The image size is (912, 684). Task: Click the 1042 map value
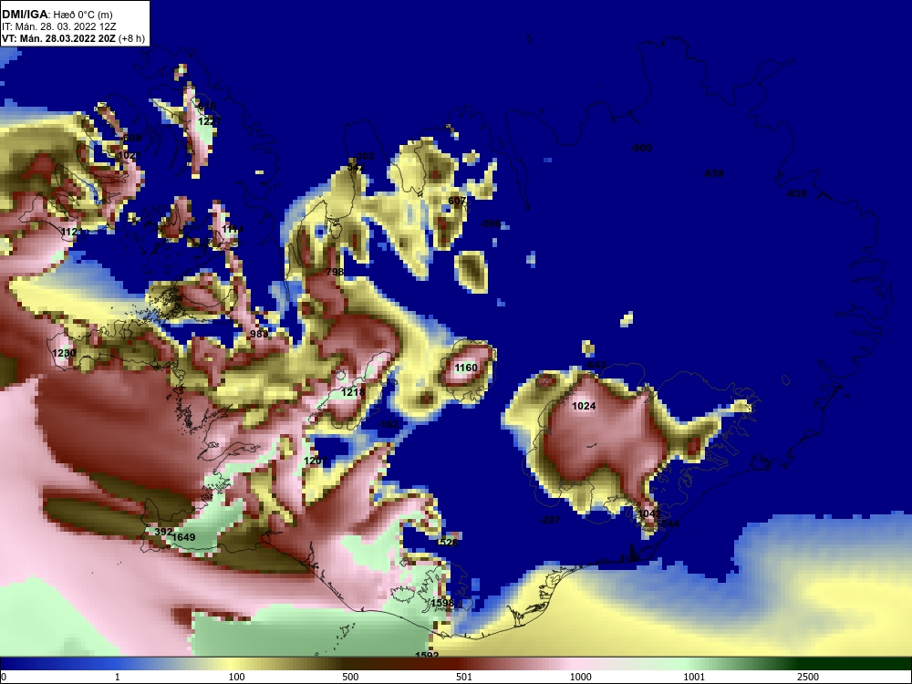(648, 513)
